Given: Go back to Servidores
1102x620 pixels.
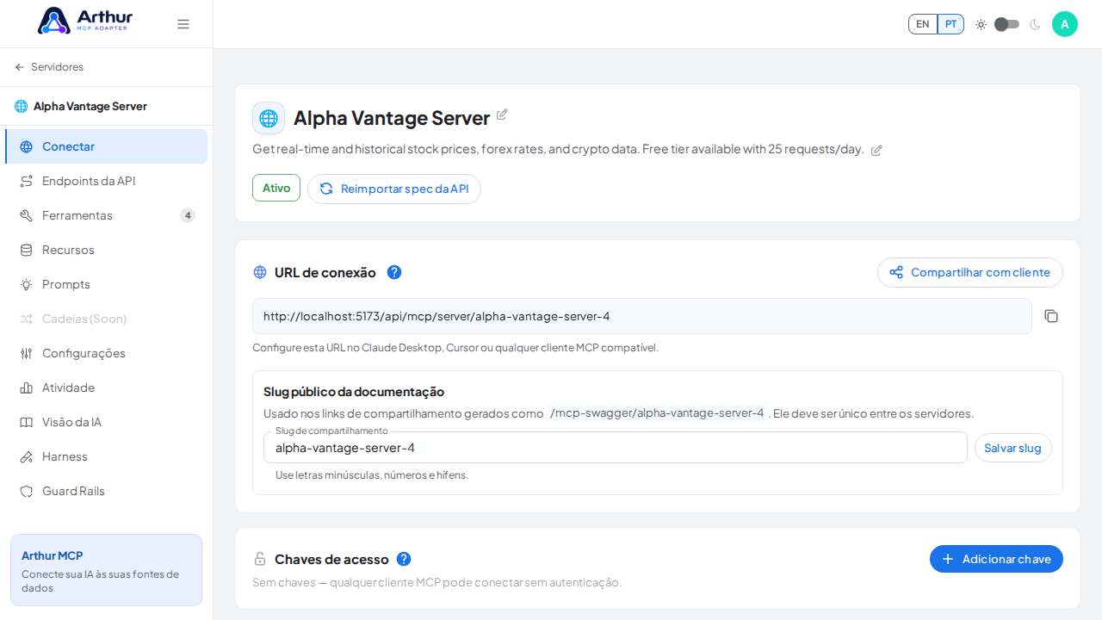Looking at the screenshot, I should [49, 67].
